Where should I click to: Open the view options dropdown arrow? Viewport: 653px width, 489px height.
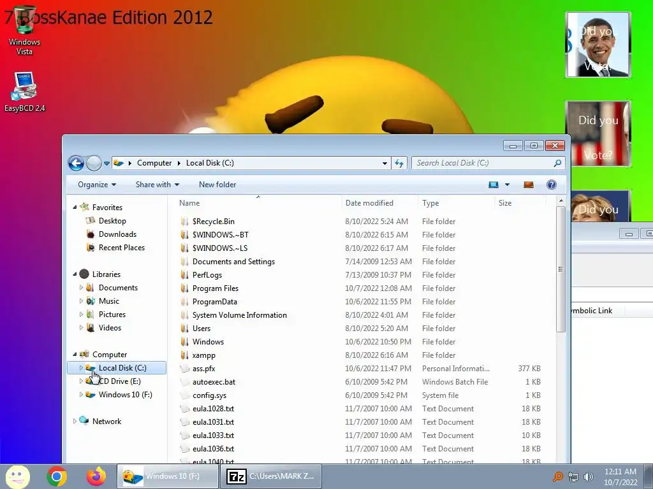pos(507,185)
